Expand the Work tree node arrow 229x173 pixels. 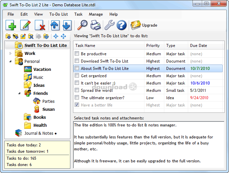click(10, 54)
